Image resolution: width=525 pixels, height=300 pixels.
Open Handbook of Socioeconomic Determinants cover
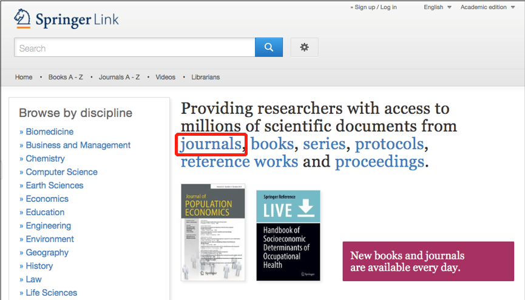[x=288, y=235]
